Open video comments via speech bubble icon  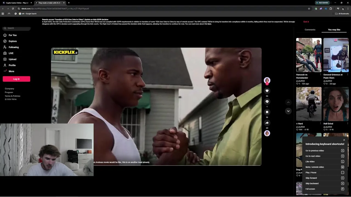(x=267, y=102)
